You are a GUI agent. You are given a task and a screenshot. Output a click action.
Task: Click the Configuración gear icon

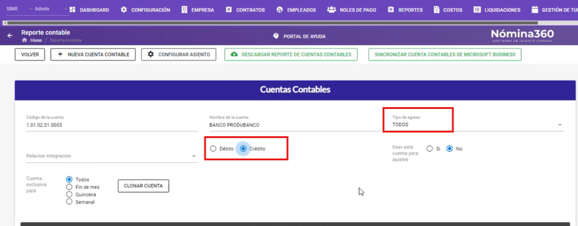pos(124,10)
